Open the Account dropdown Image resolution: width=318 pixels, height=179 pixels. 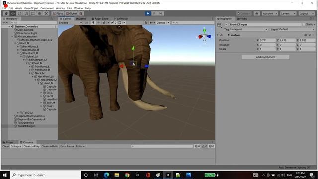(270, 13)
